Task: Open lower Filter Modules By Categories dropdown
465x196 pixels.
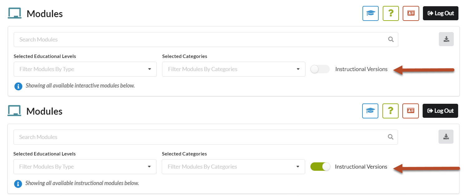Action: (x=233, y=167)
